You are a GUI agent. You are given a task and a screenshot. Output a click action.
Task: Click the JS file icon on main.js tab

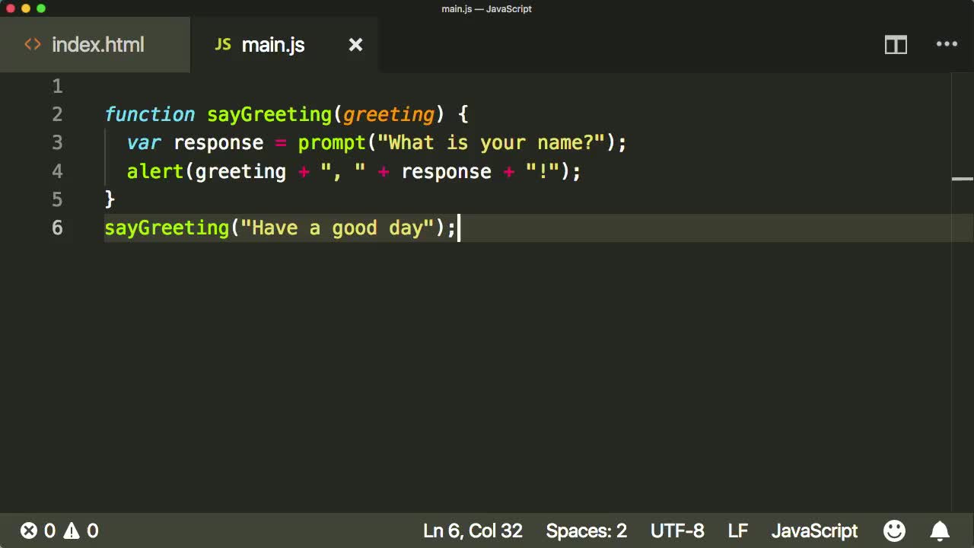(222, 44)
